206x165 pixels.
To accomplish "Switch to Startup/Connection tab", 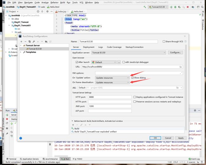I will (x=134, y=47).
